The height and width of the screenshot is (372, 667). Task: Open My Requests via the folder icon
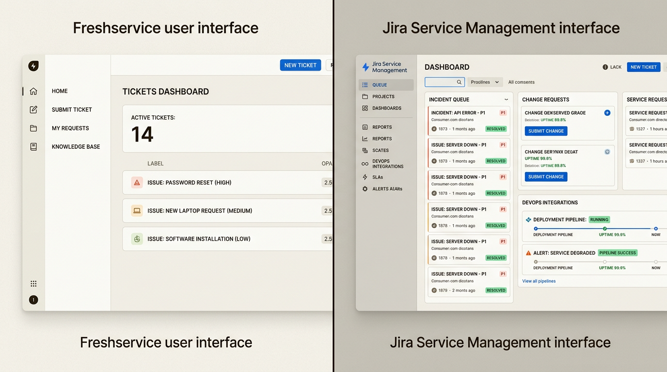(33, 128)
